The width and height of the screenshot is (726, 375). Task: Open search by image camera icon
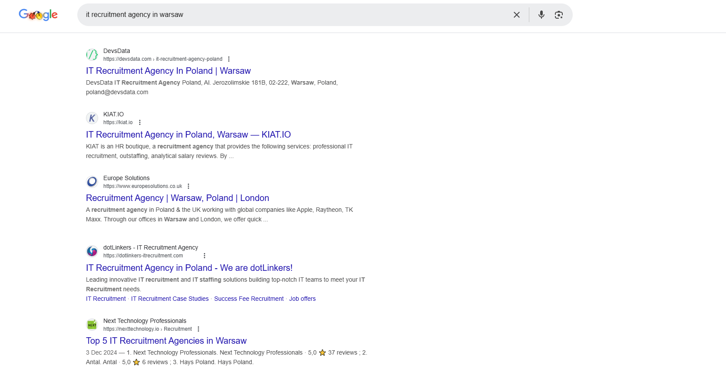[558, 15]
